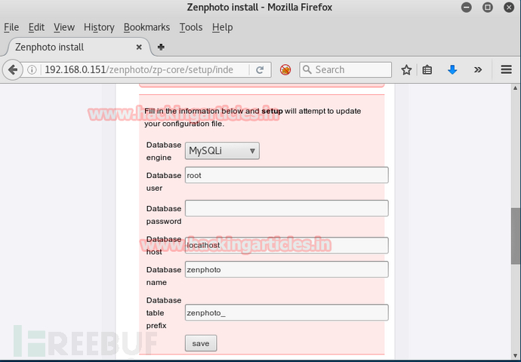Minimize the Firefox window
521x362 pixels.
[466, 8]
